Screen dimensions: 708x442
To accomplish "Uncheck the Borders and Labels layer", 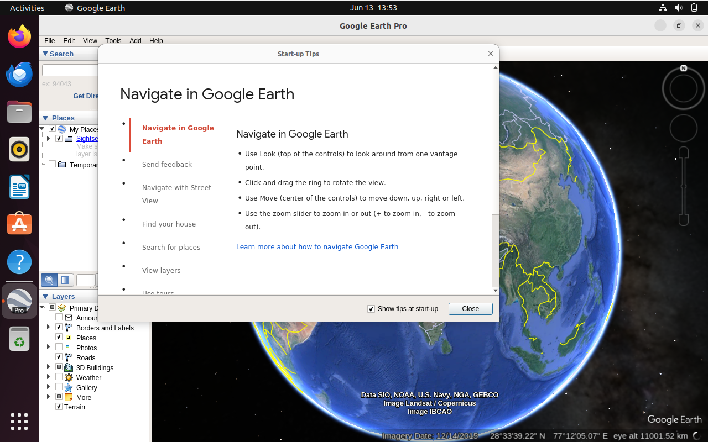I will (x=59, y=328).
